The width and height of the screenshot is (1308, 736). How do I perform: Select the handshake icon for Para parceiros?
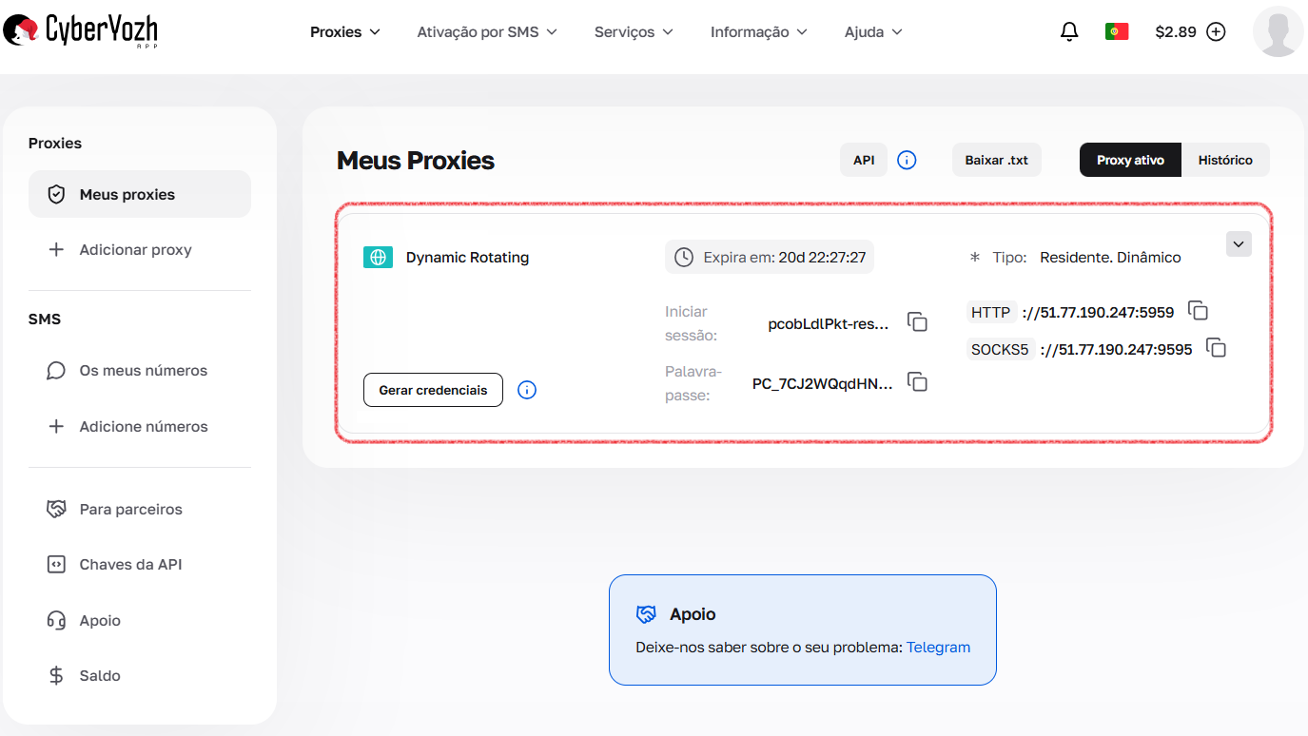point(56,509)
